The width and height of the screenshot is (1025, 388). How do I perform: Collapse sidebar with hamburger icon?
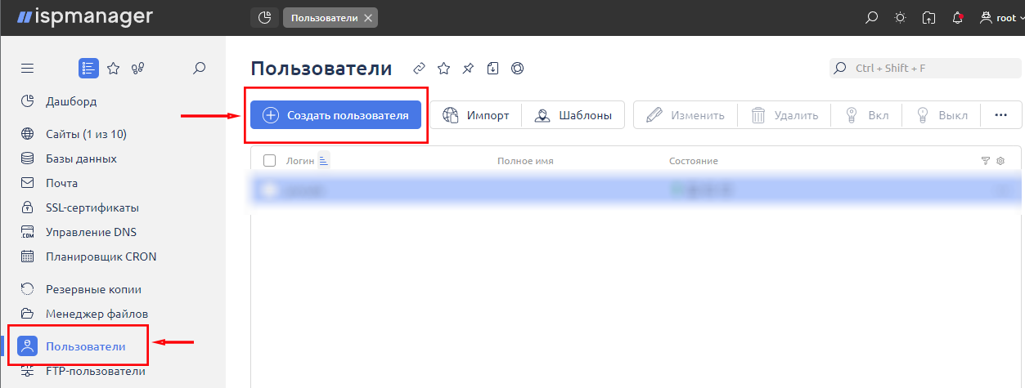pos(27,69)
